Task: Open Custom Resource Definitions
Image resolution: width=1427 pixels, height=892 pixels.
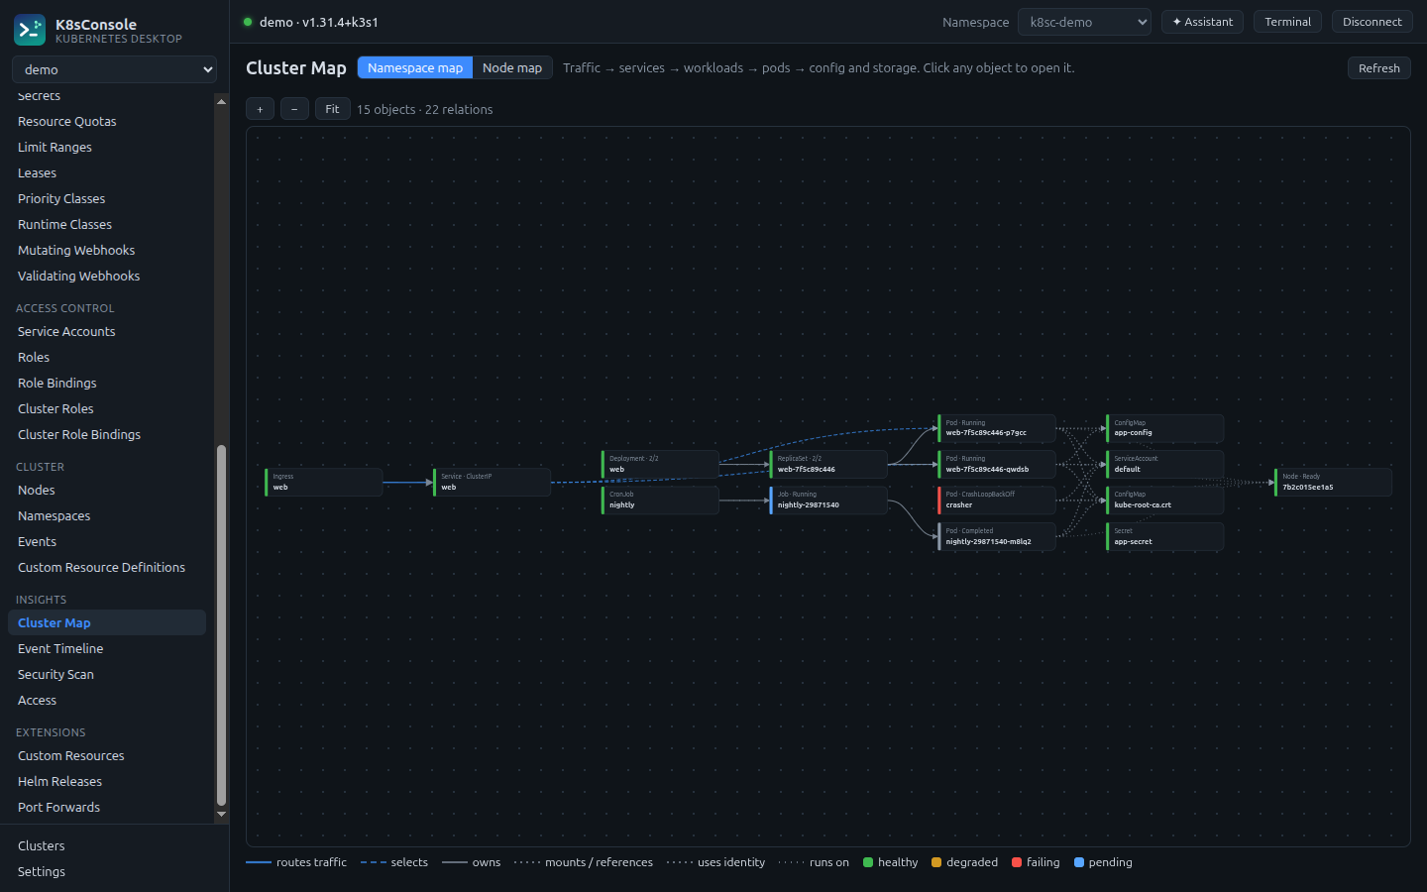Action: 107,567
